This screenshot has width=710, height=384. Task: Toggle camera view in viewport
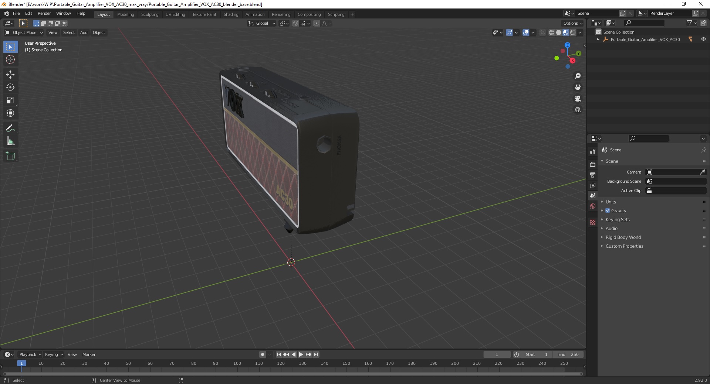[578, 99]
